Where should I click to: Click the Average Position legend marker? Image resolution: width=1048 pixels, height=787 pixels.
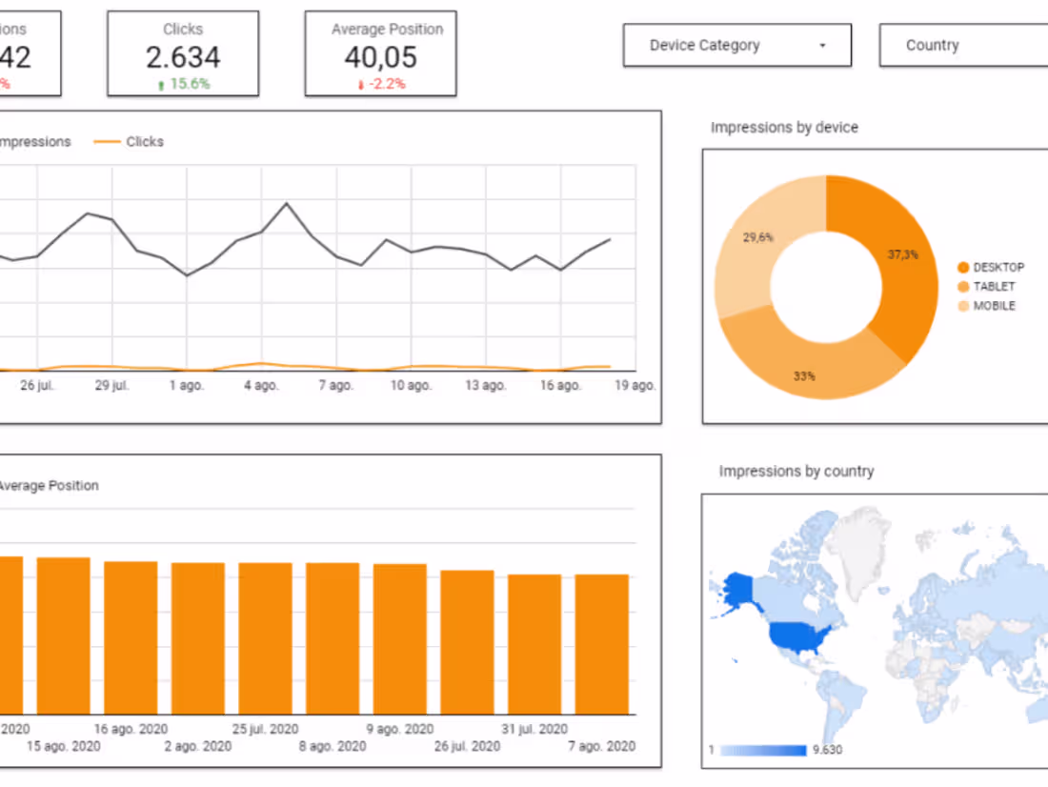(3, 485)
